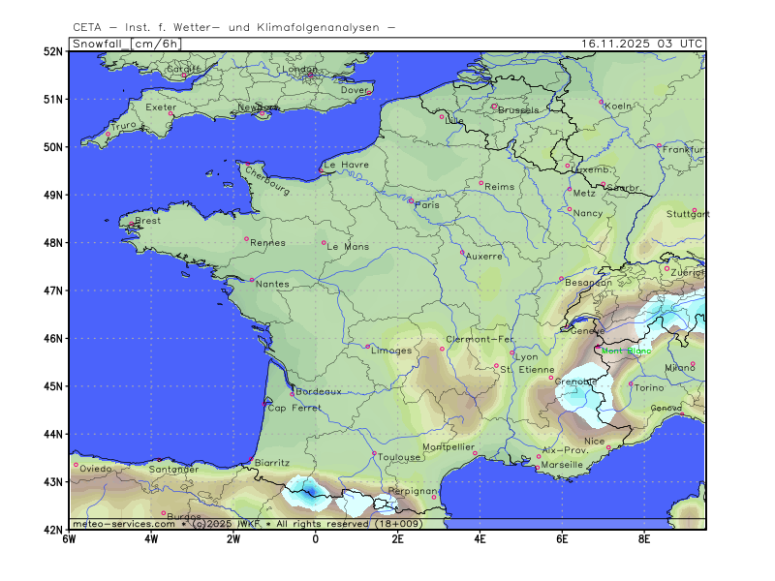
Task: Select the Clermont-Fer city marker
Action: coord(442,349)
